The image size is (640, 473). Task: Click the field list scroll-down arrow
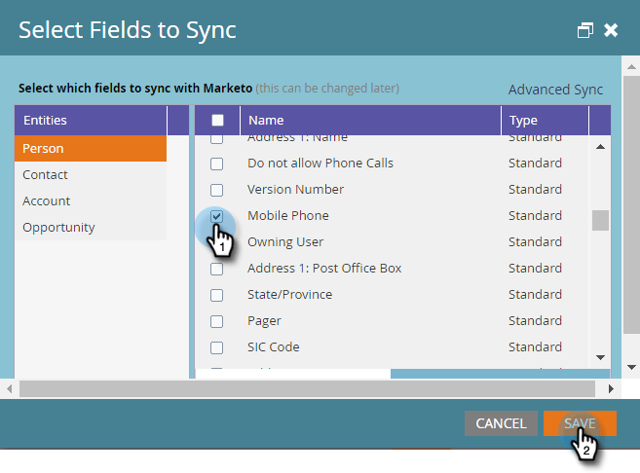pyautogui.click(x=600, y=358)
